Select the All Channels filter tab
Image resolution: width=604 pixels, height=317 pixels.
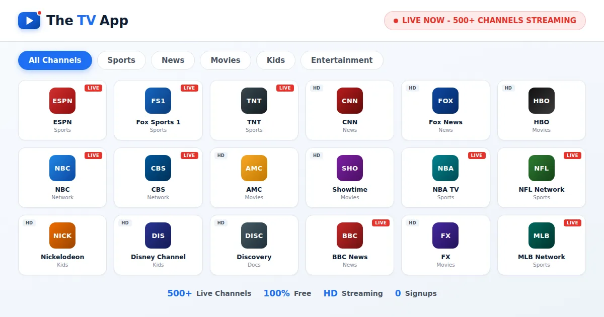tap(55, 60)
